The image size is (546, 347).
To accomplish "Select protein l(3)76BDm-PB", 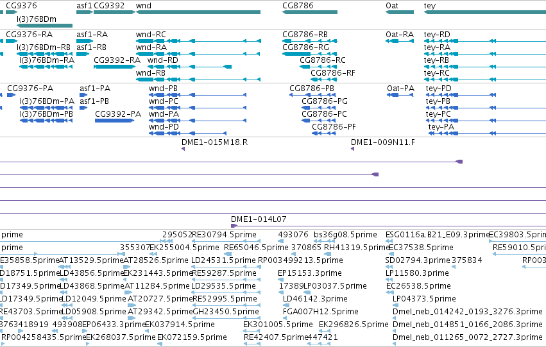I will pyautogui.click(x=46, y=114).
